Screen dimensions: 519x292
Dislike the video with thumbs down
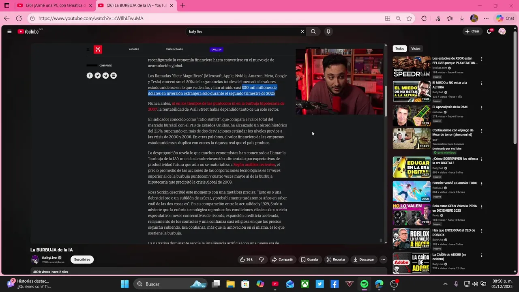262,260
